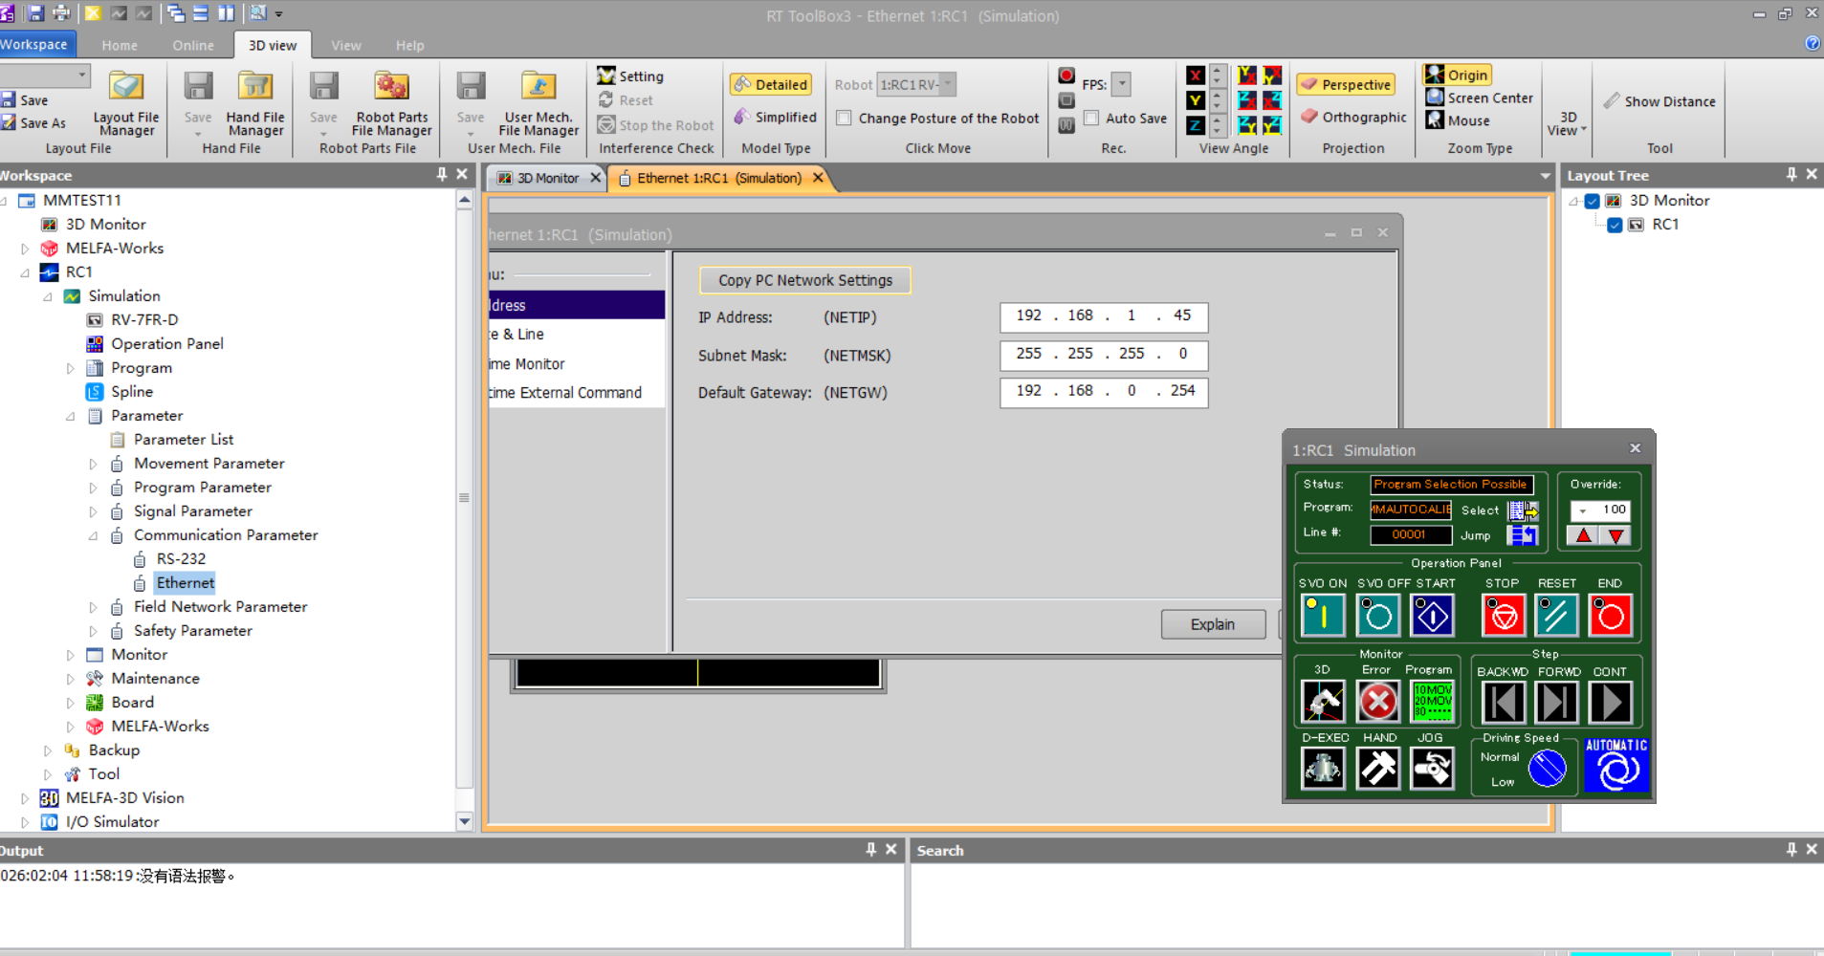Click the Explain button
Viewport: 1824px width, 956px height.
(x=1213, y=624)
